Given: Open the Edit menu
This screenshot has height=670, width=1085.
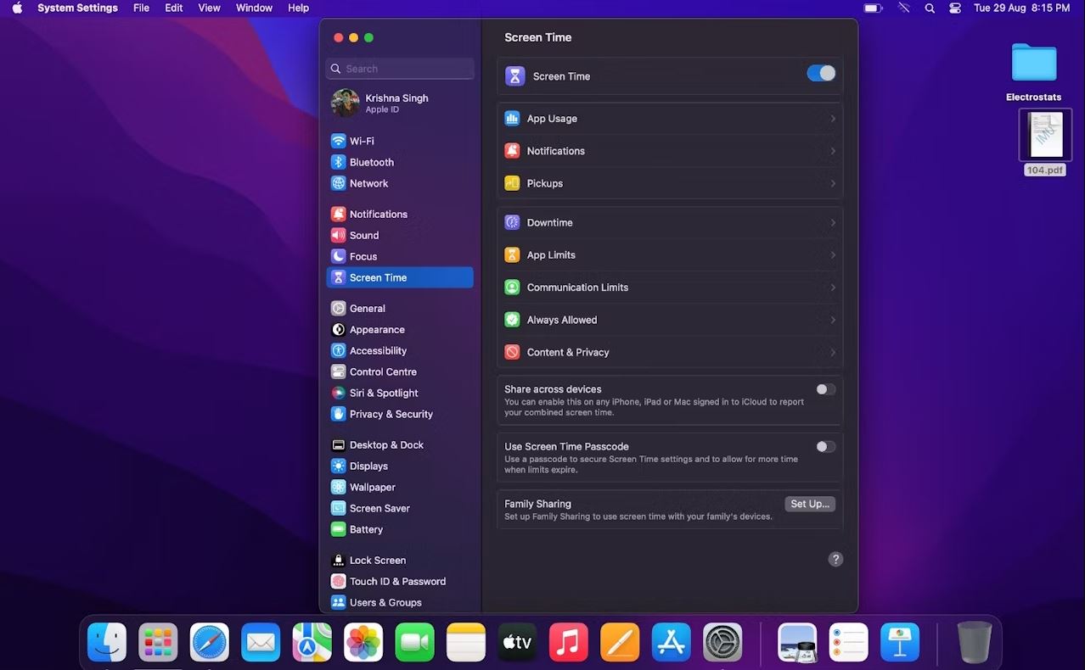Looking at the screenshot, I should click(174, 8).
